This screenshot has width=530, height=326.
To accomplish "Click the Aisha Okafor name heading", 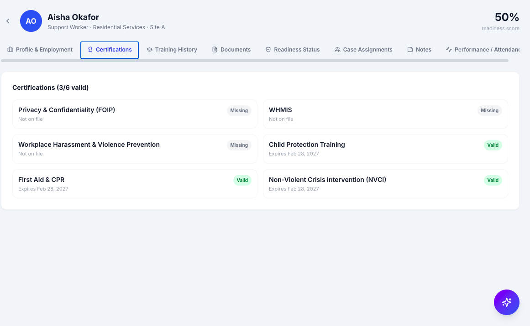I will click(73, 17).
